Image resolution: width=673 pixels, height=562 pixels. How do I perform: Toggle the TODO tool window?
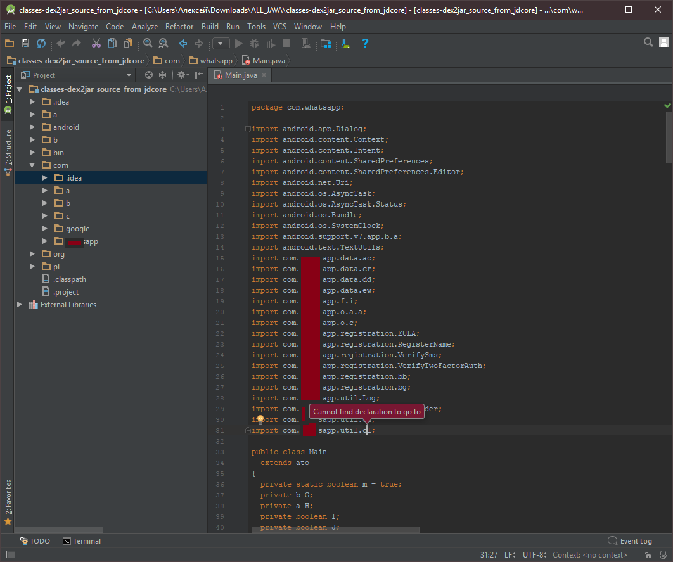click(35, 541)
